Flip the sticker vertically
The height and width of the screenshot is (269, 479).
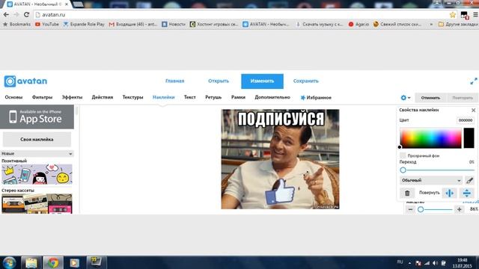pyautogui.click(x=466, y=193)
